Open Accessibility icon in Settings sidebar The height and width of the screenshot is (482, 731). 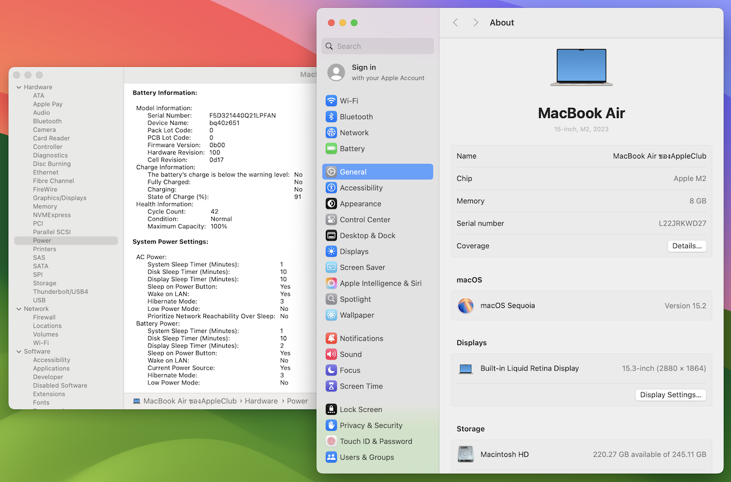(x=331, y=188)
